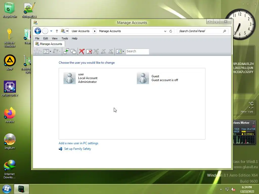
Task: Launch AIMP from the desktop
Action: click(10, 62)
